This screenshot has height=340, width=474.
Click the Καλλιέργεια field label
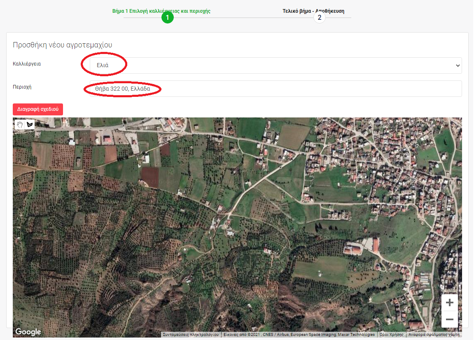coord(27,64)
